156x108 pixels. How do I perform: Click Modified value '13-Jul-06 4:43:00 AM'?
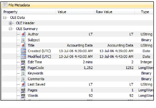(x=76, y=56)
